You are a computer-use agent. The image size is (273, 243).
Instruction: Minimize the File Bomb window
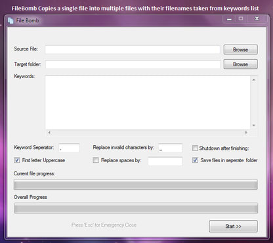coord(229,19)
